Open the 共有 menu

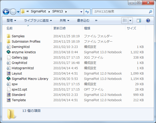(x=64, y=21)
